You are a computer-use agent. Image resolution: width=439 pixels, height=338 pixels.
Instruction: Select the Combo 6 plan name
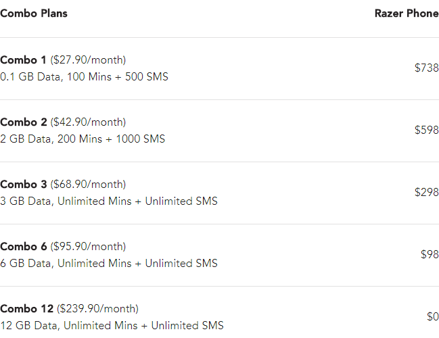(x=24, y=247)
